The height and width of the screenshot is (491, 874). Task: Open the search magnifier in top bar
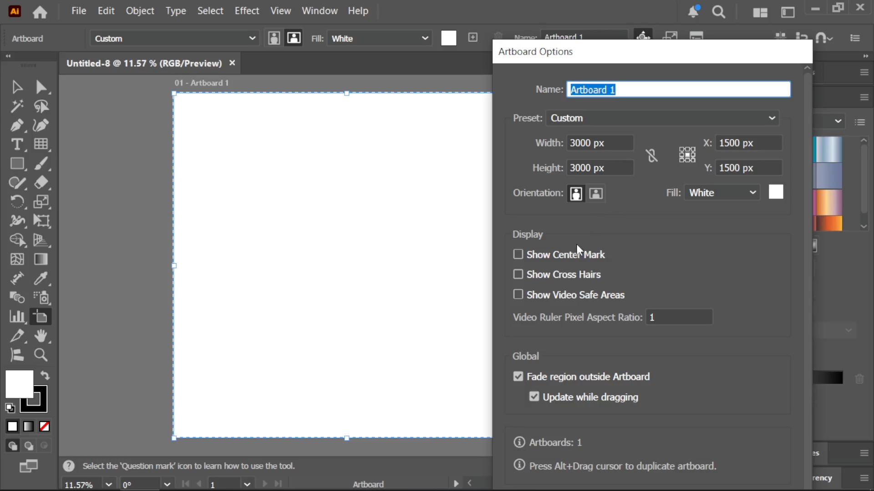point(719,12)
